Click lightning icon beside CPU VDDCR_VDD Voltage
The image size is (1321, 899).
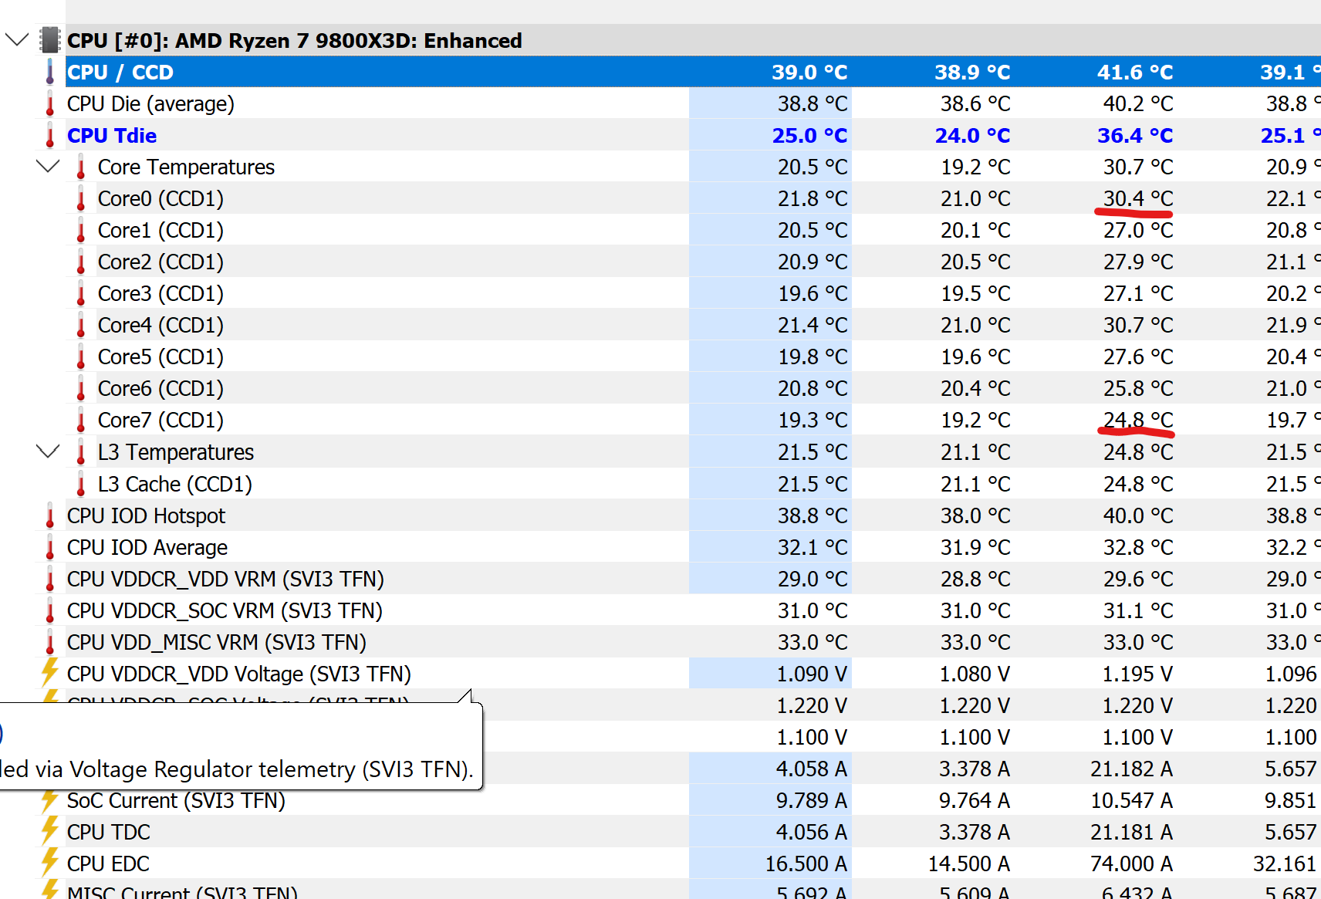tap(50, 672)
